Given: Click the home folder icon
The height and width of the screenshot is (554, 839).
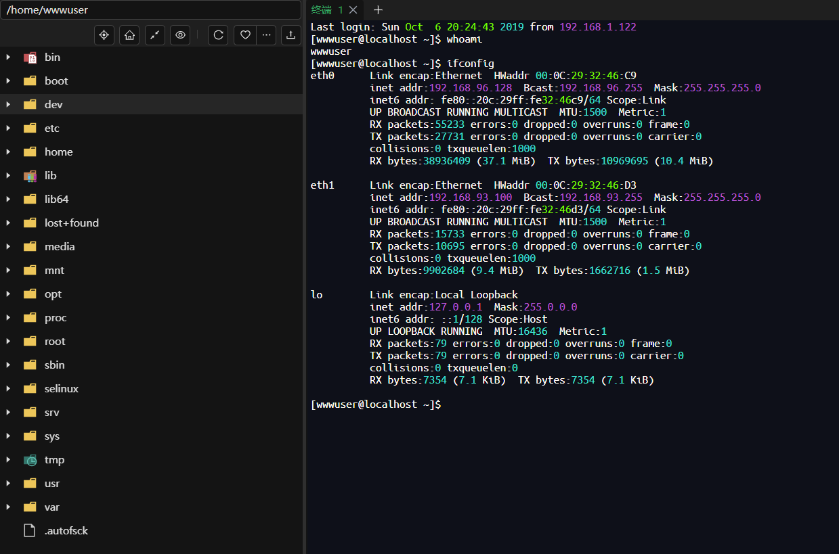Looking at the screenshot, I should coord(30,152).
